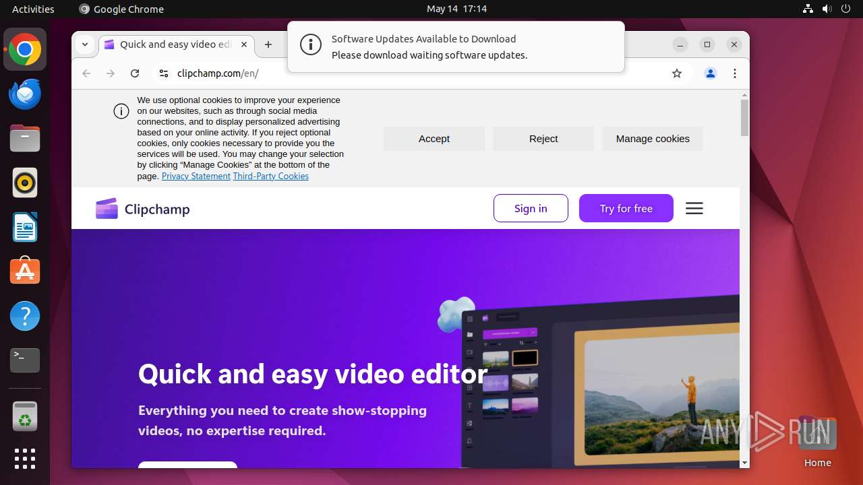The width and height of the screenshot is (863, 485).
Task: Open a new tab with plus button
Action: coord(268,44)
